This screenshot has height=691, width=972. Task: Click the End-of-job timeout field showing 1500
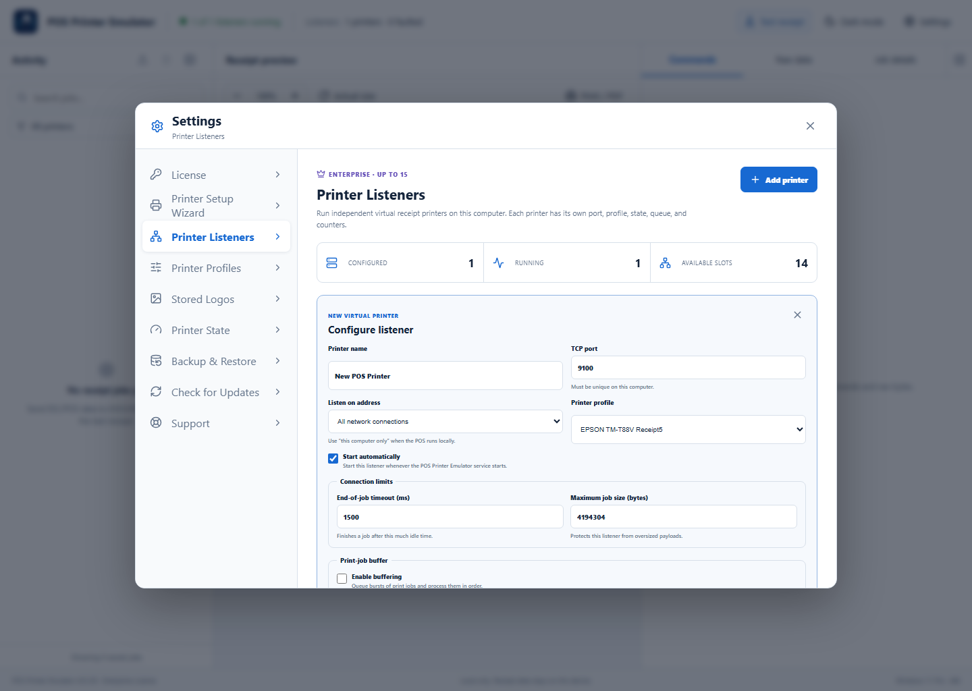(x=450, y=517)
